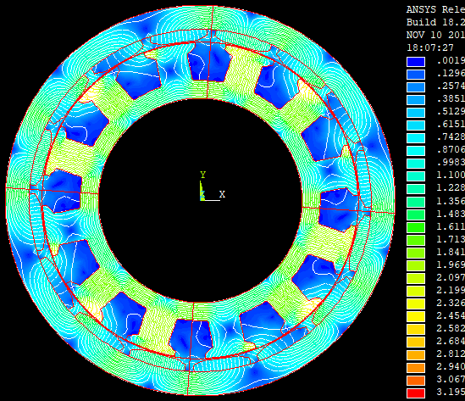Viewport: 465px width, 401px height.
Task: Click the 2.684 legend value label
Action: pos(451,341)
